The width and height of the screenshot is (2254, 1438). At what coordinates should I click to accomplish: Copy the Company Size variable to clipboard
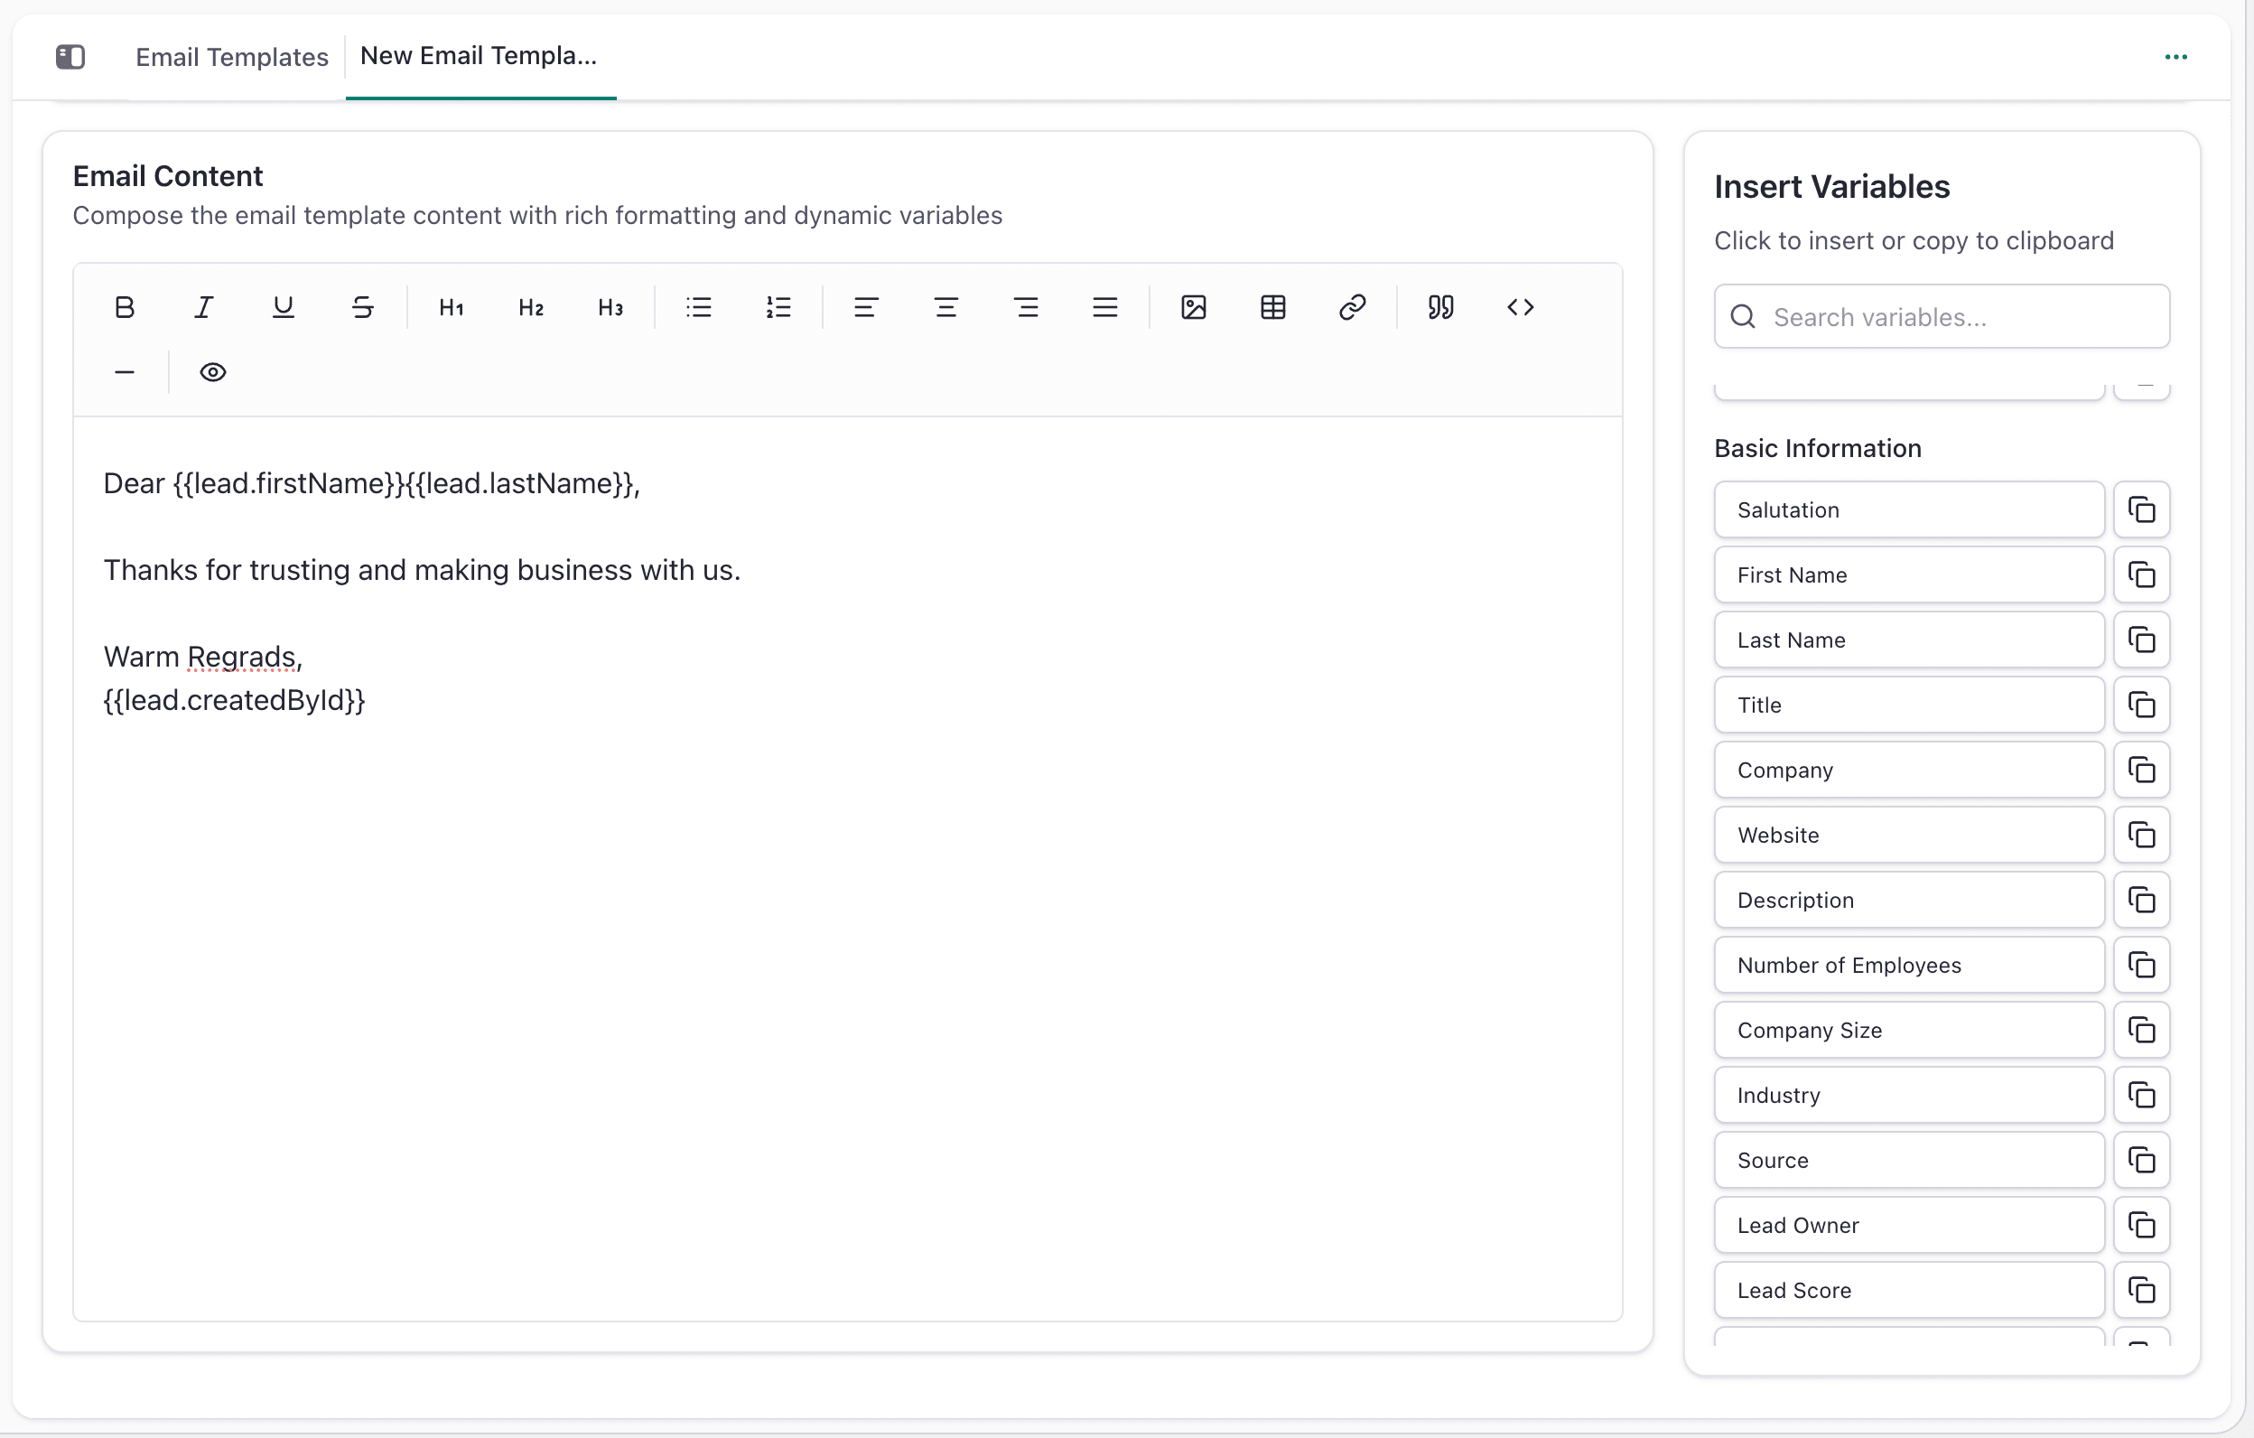[x=2142, y=1031]
